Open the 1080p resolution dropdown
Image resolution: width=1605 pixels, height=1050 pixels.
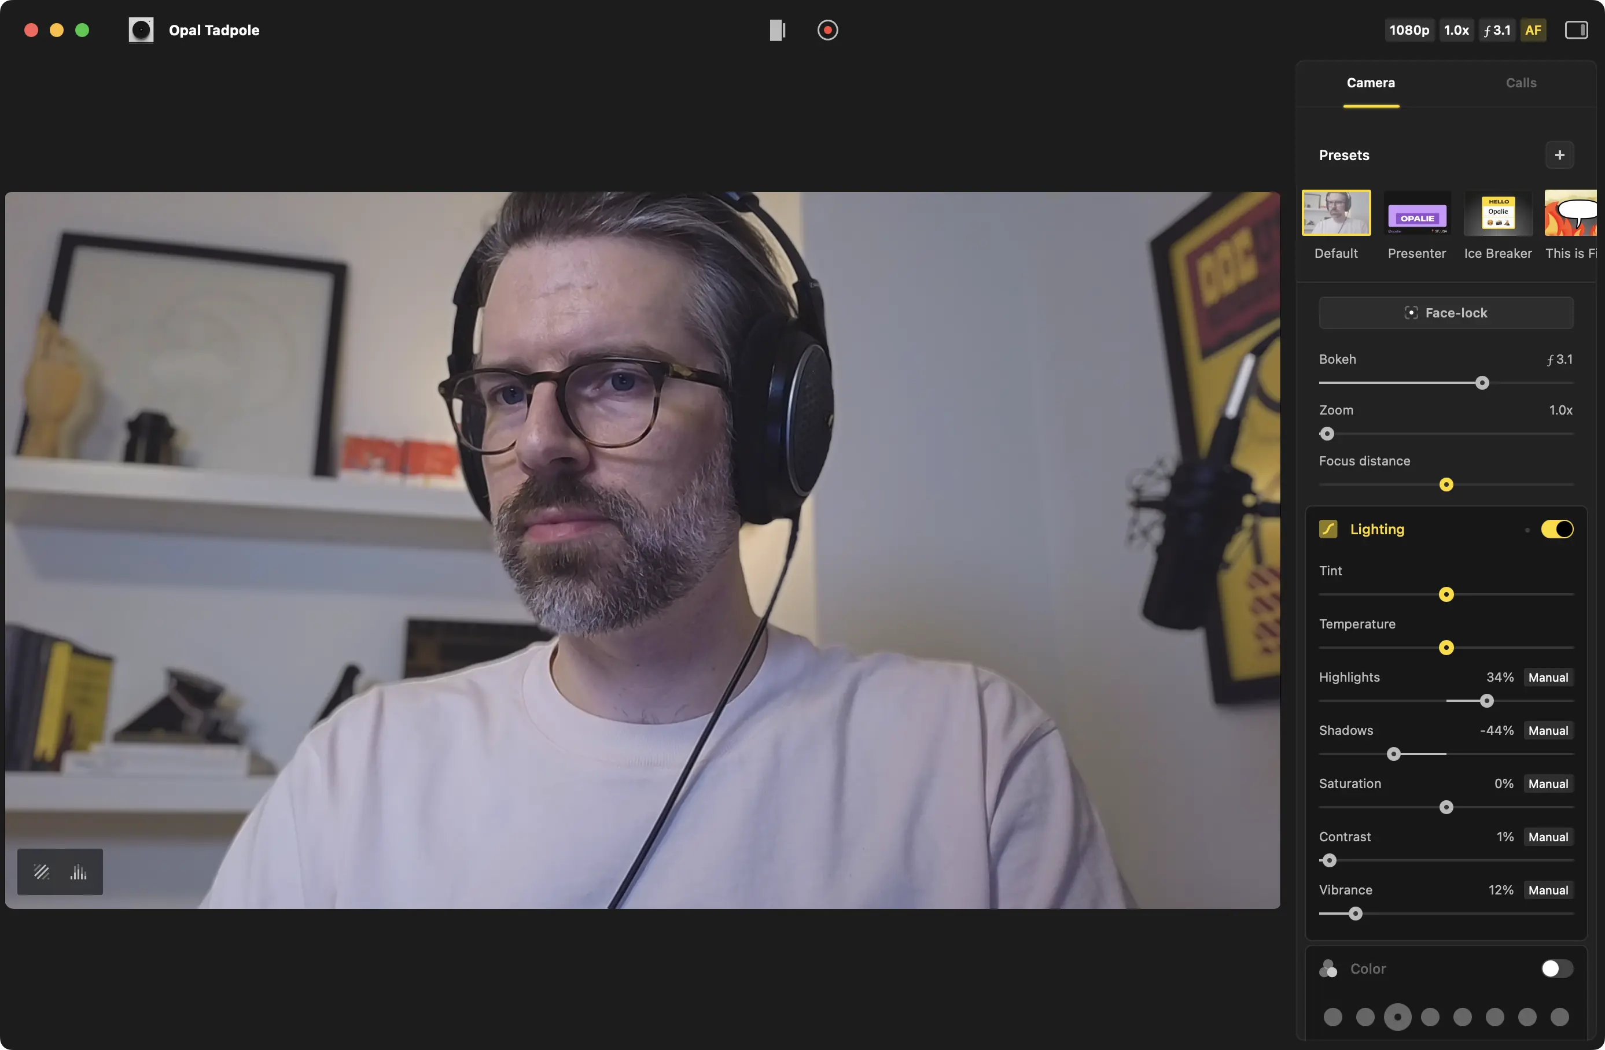[1409, 30]
